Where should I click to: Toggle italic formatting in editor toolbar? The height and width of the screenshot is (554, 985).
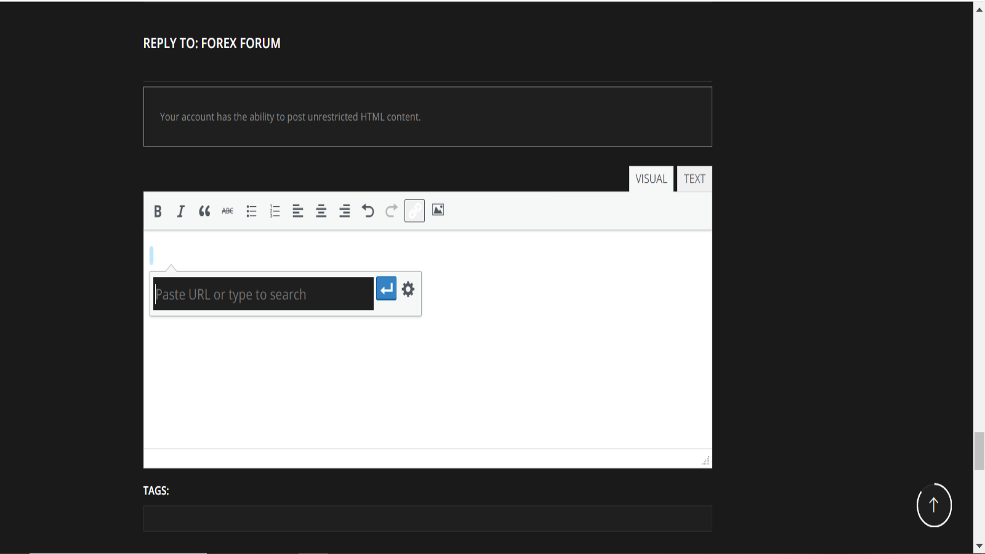(181, 211)
